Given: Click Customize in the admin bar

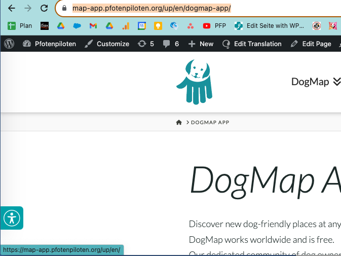Looking at the screenshot, I should click(x=107, y=44).
